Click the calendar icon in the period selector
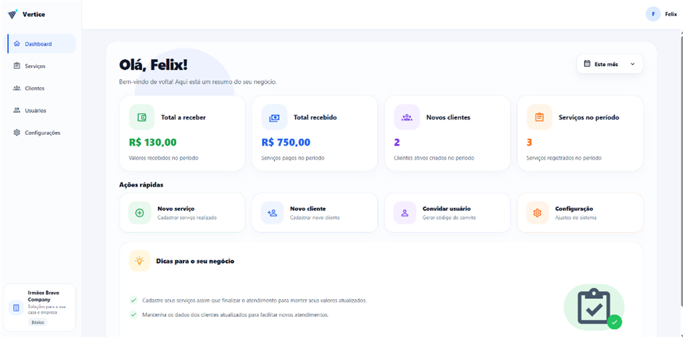This screenshot has height=338, width=683. pyautogui.click(x=587, y=64)
